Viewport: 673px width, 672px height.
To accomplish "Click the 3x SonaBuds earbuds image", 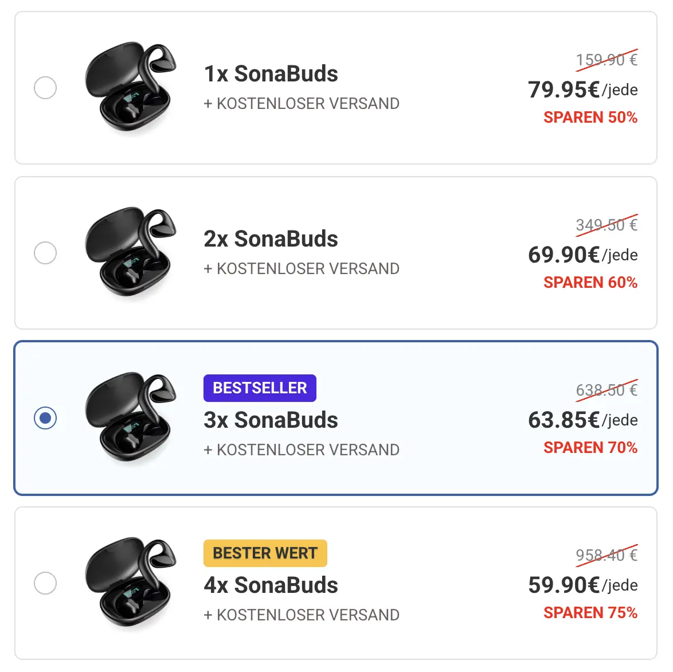I will [131, 417].
